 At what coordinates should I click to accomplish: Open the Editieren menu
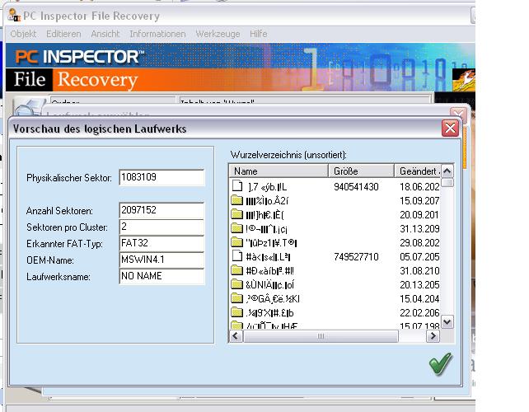click(x=63, y=34)
